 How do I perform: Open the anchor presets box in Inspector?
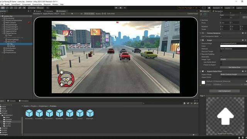point(205,15)
